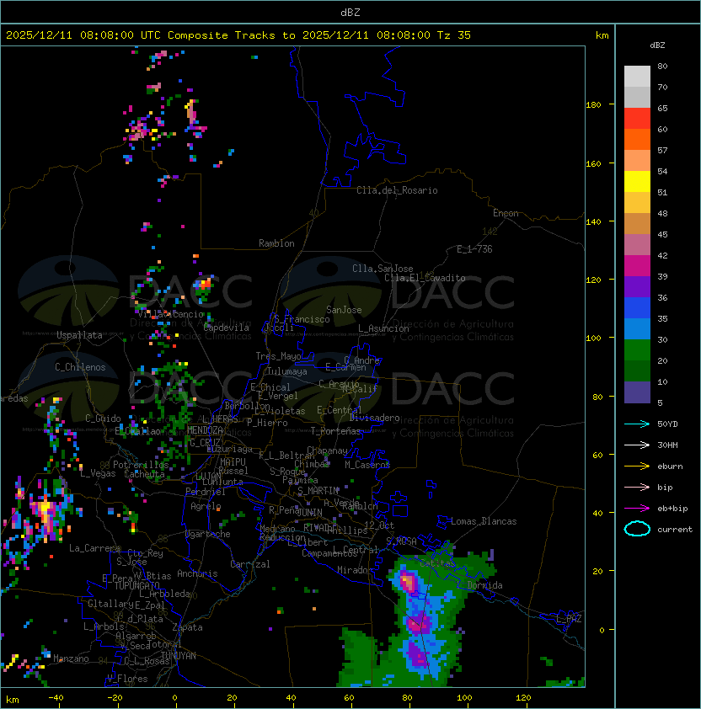Click the 'Uspallata' map label

[79, 335]
